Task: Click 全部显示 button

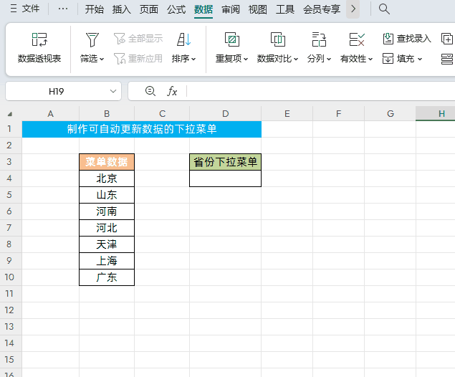Action: point(138,38)
